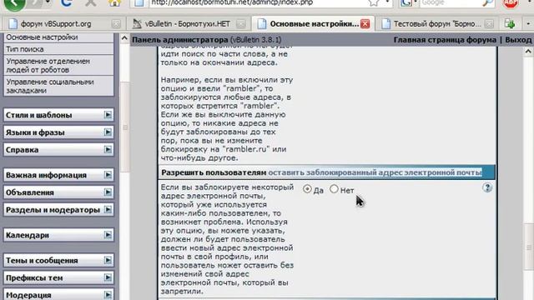Expand the Объявления section
Image resolution: width=534 pixels, height=300 pixels.
pos(108,192)
